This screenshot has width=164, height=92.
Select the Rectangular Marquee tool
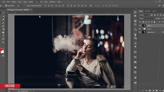[3, 13]
